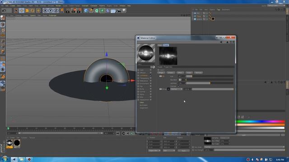Hide the Bitmap layer via eye icon

click(160, 89)
